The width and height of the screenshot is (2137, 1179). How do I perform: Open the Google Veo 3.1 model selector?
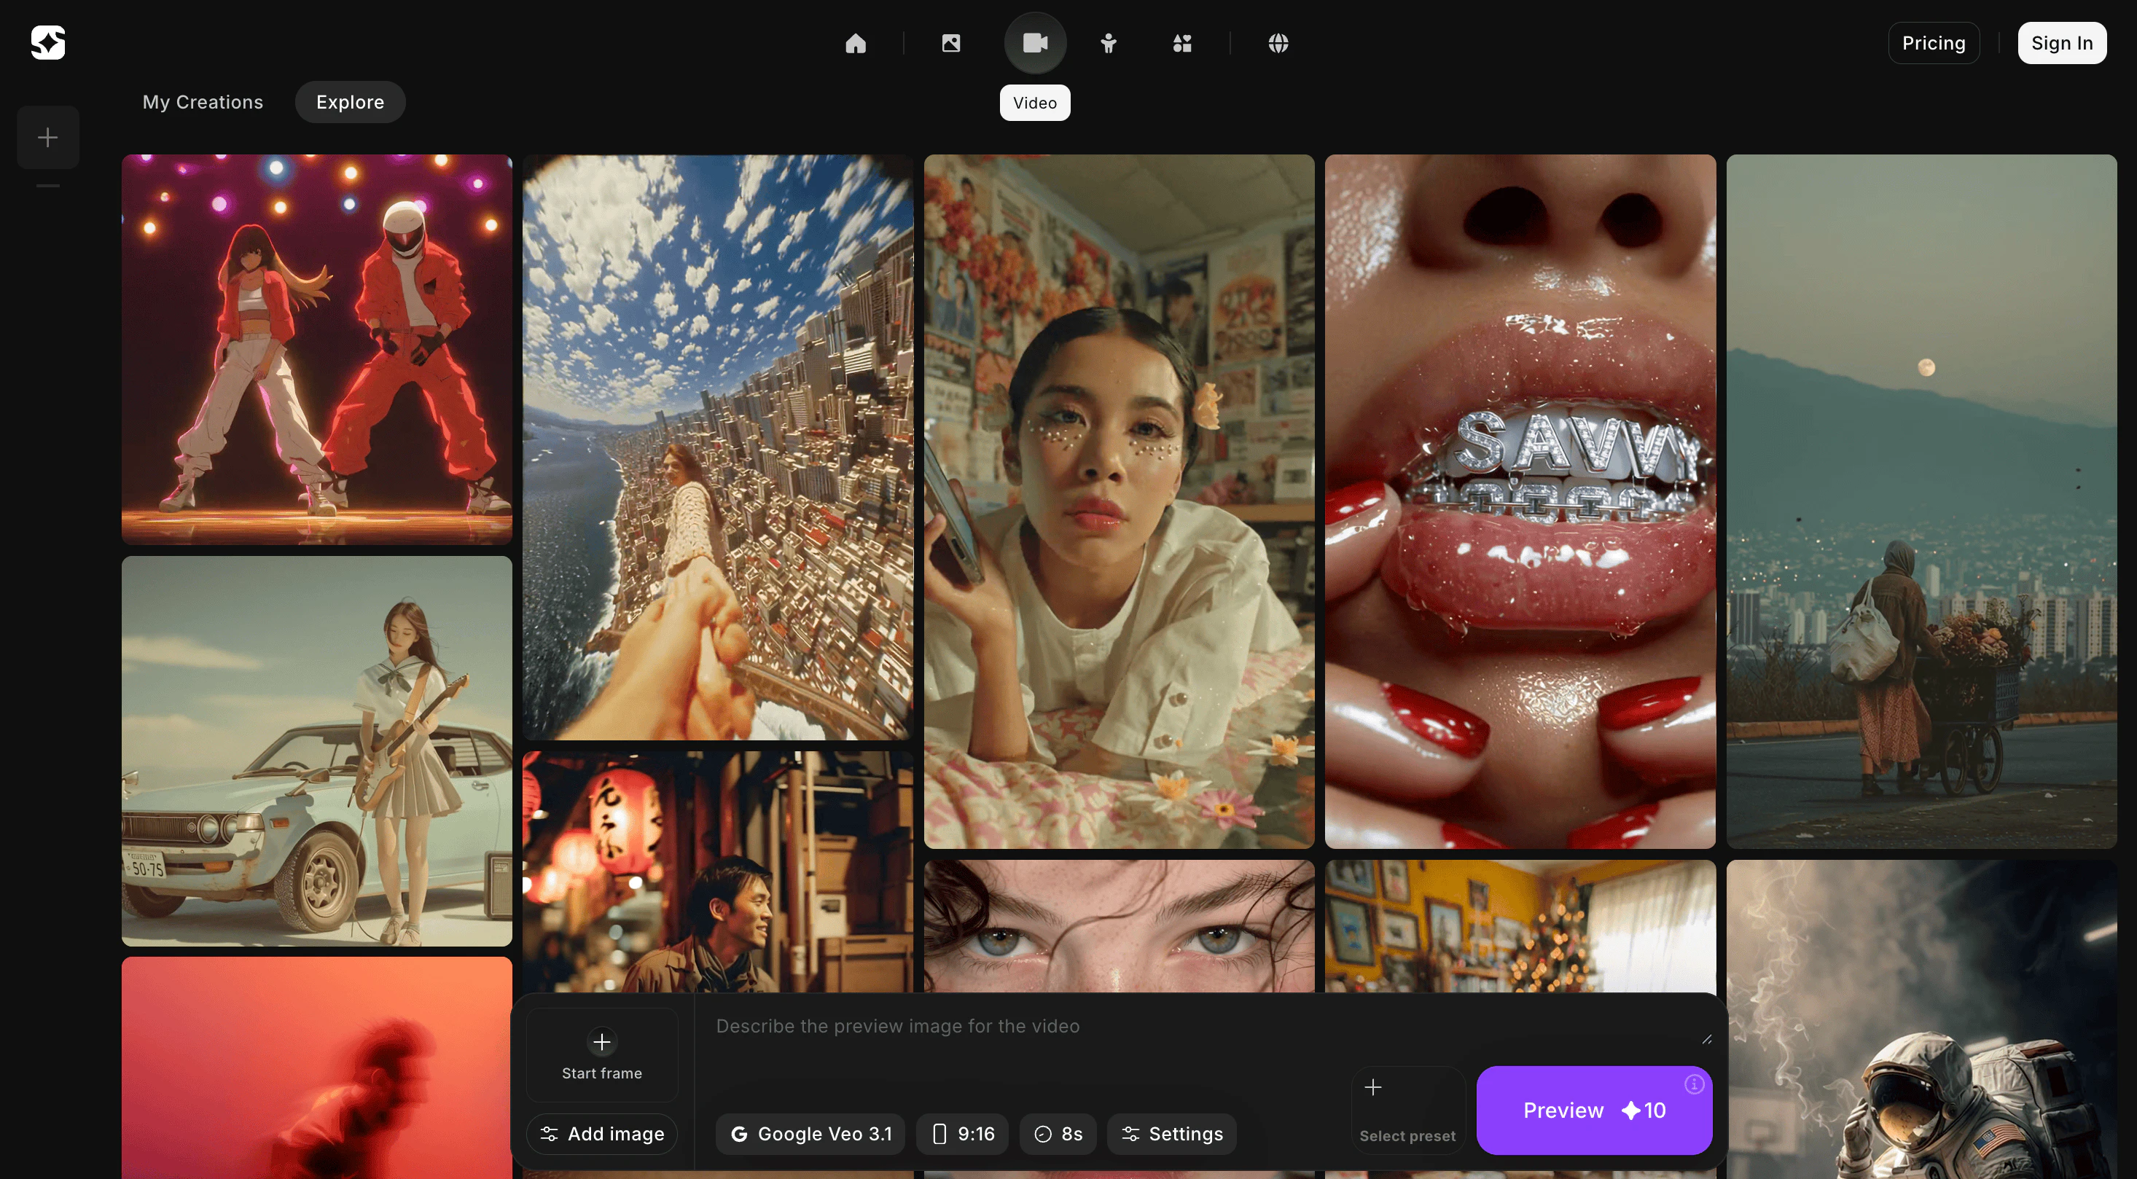coord(810,1133)
